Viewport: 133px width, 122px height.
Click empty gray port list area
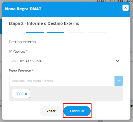coord(76,94)
